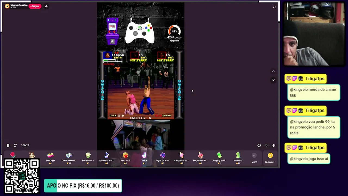Go to next stream with down chevron

273,80
